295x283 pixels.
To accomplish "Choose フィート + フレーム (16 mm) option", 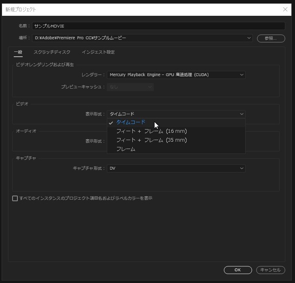I will [151, 131].
